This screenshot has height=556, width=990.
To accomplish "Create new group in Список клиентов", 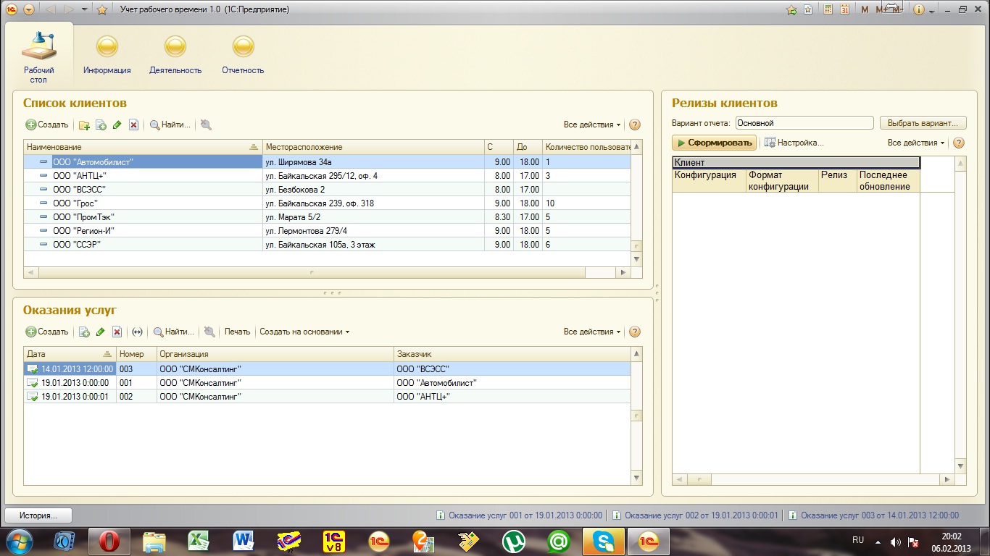I will [84, 125].
